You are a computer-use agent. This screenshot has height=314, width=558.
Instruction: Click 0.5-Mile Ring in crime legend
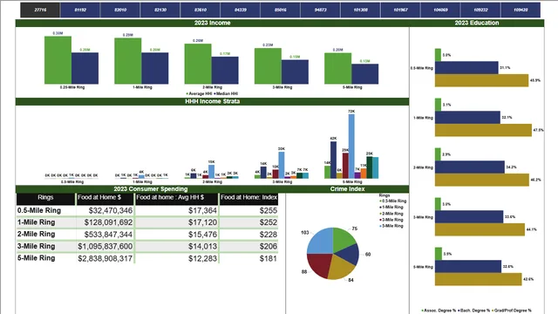pos(394,201)
